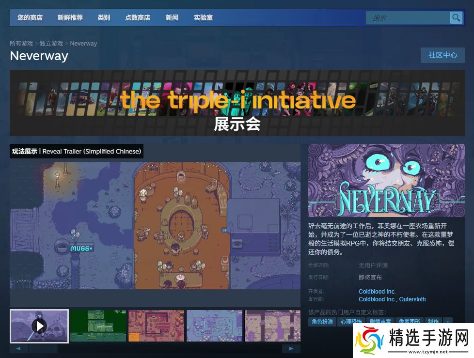Click the search magnifier icon
474x358 pixels.
coord(456,18)
